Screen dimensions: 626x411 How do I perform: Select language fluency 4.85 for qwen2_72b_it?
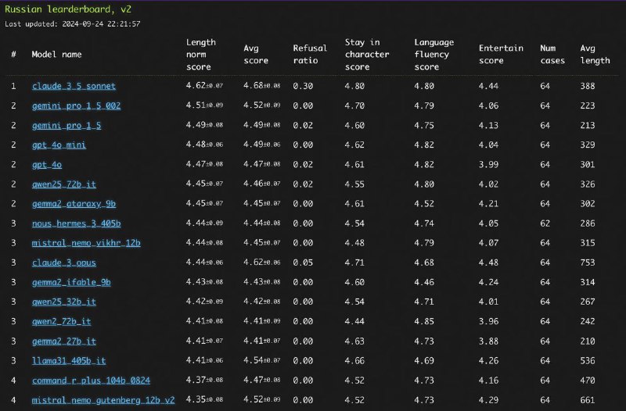[424, 321]
